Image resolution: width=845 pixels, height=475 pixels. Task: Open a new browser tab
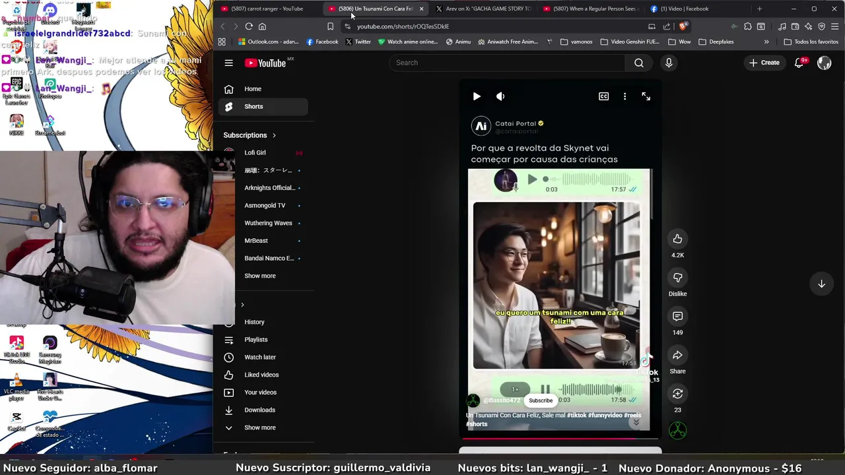click(x=759, y=9)
